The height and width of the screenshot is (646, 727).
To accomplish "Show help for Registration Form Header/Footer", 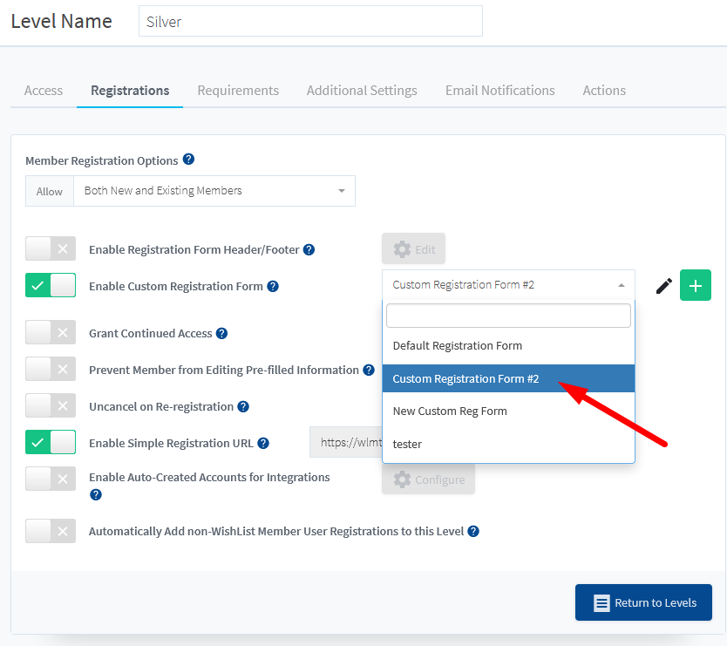I will click(309, 249).
